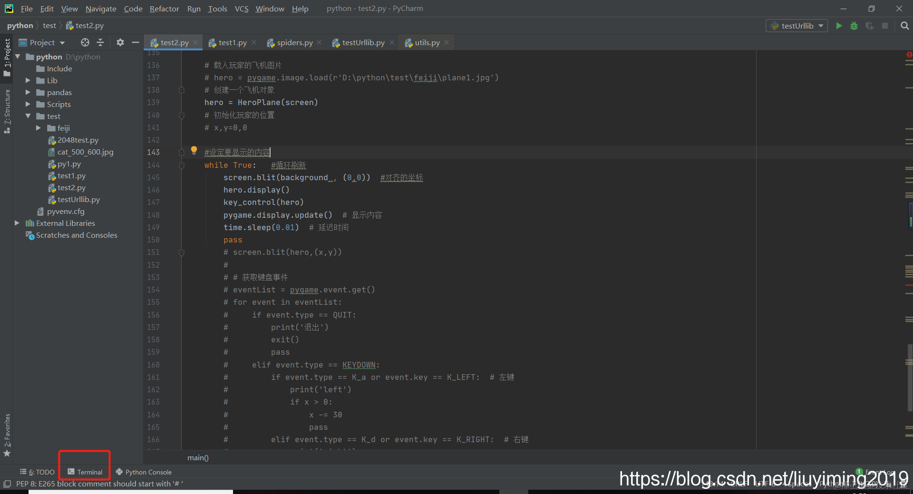Expand the Scripts folder arrow
The width and height of the screenshot is (913, 494).
[28, 104]
